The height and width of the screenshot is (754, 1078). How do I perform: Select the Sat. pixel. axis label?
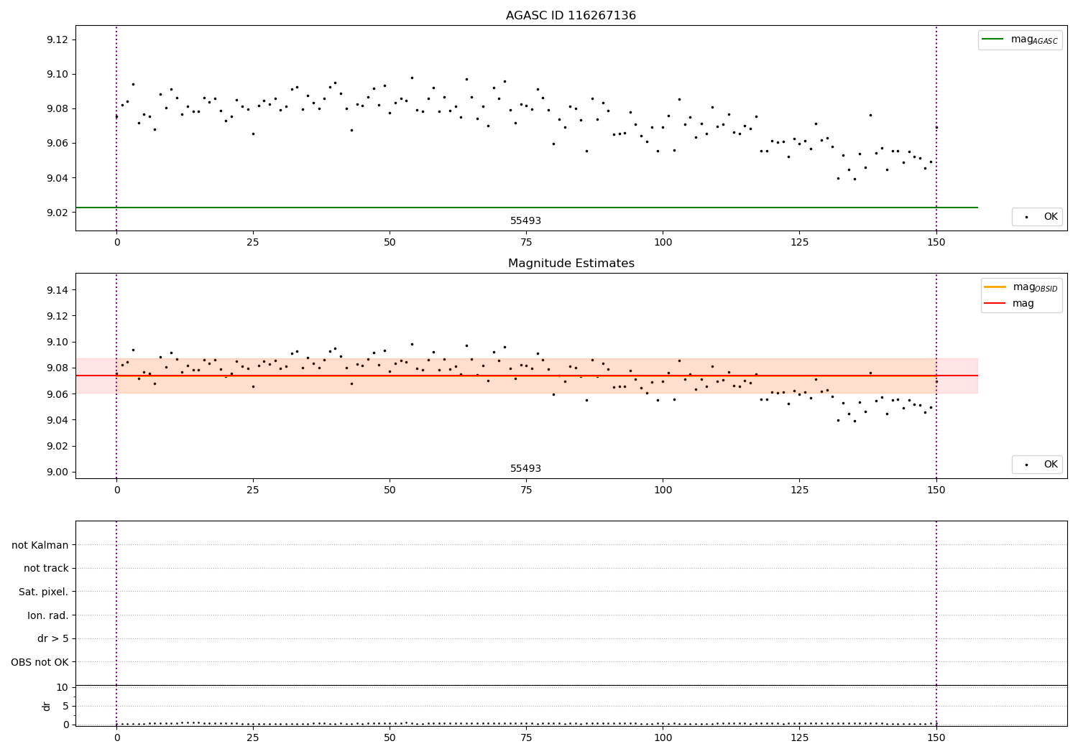tap(44, 592)
